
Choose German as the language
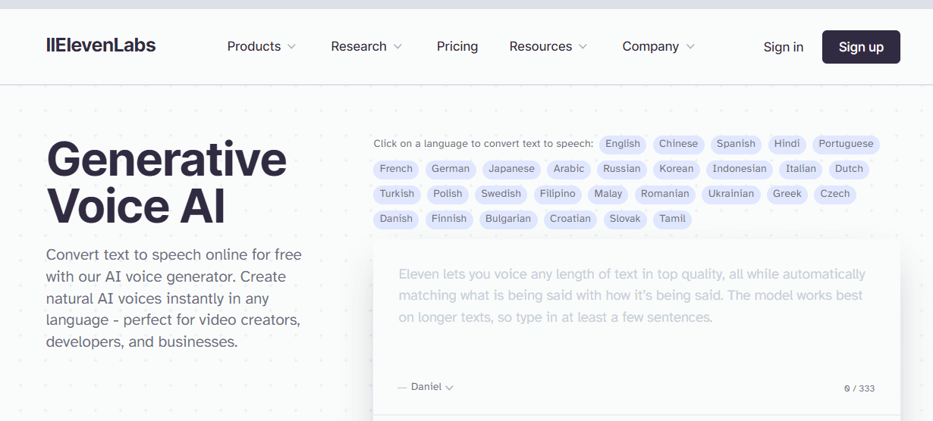click(451, 169)
